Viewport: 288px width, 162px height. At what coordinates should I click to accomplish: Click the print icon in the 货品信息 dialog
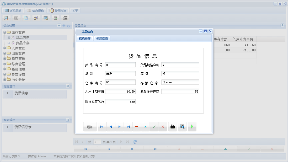click(x=172, y=126)
